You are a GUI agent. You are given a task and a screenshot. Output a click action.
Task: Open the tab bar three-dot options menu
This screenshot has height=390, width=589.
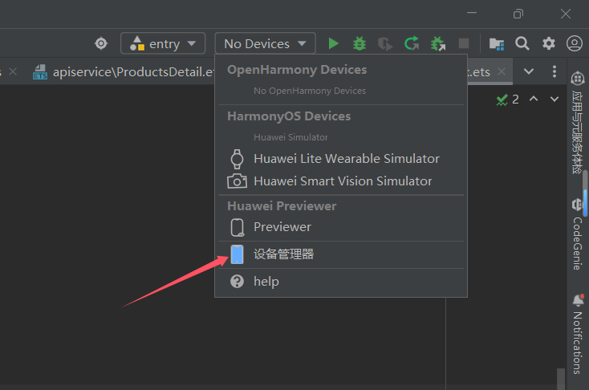(554, 71)
